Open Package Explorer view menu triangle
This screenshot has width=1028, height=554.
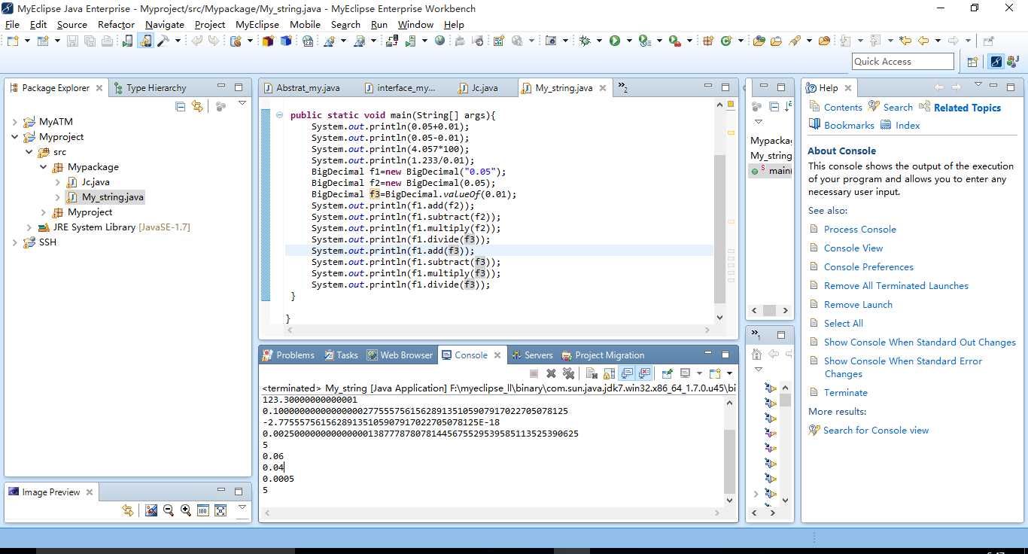click(x=242, y=103)
